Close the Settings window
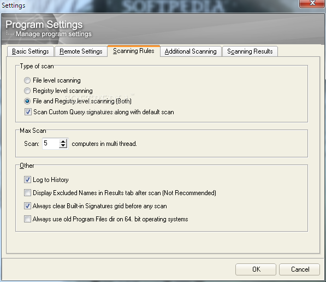Screen dimensions: 326x282 point(312,3)
